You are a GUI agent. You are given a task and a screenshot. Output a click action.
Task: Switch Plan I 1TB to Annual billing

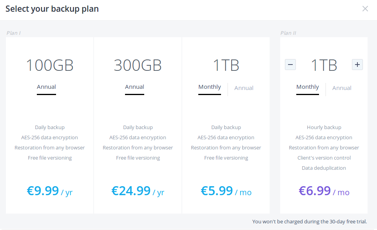point(244,88)
